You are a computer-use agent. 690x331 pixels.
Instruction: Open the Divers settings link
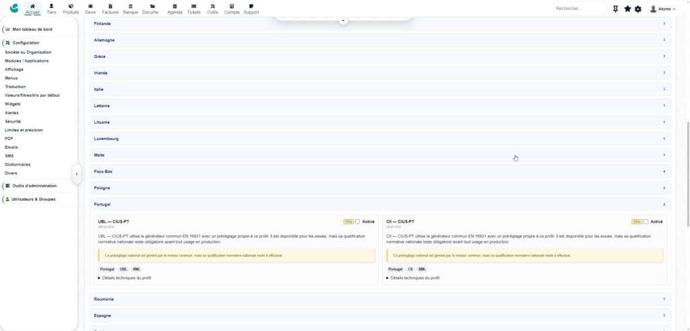click(x=11, y=173)
